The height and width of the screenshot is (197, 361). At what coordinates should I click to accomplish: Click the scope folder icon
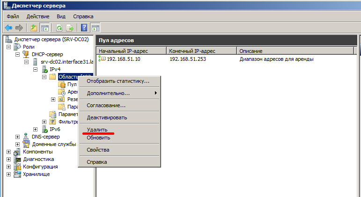52,77
